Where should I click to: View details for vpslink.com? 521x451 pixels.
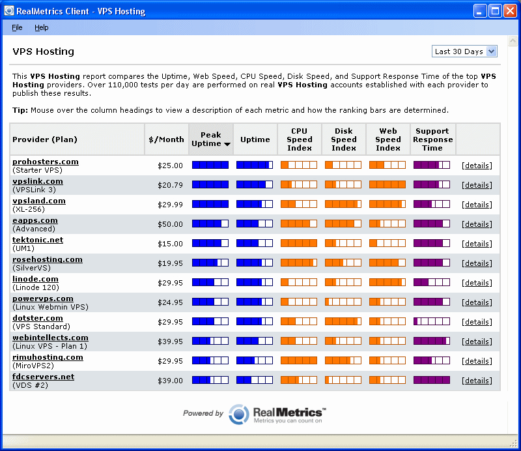pyautogui.click(x=477, y=185)
